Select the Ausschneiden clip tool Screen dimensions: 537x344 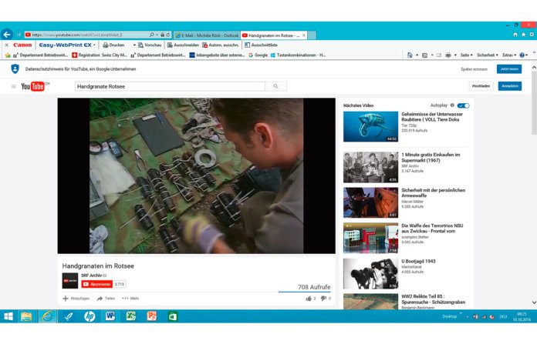click(x=183, y=45)
